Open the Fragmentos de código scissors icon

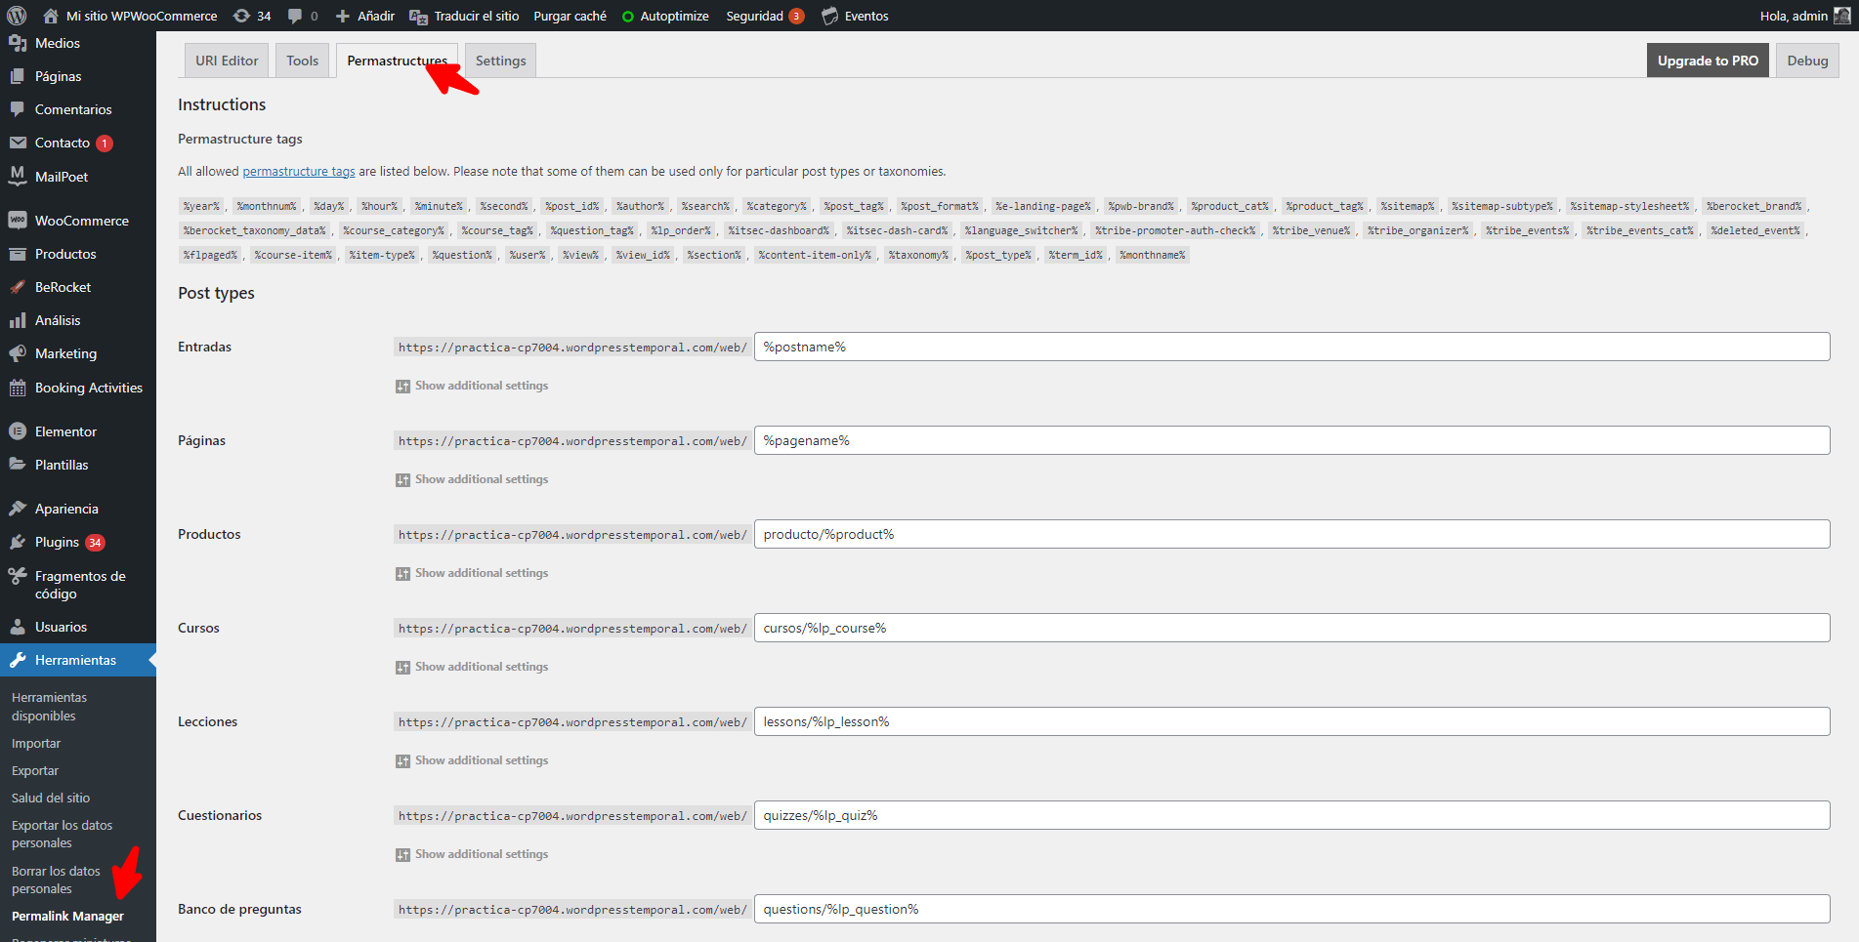18,576
